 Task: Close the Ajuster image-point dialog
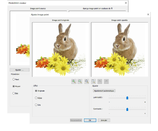pos(148,15)
